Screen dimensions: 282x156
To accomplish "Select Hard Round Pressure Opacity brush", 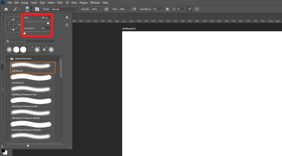I will (33, 126).
